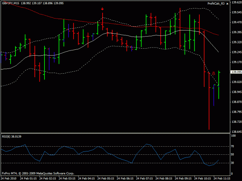
Task: Click RSI scale level 30
Action: [x=232, y=163]
